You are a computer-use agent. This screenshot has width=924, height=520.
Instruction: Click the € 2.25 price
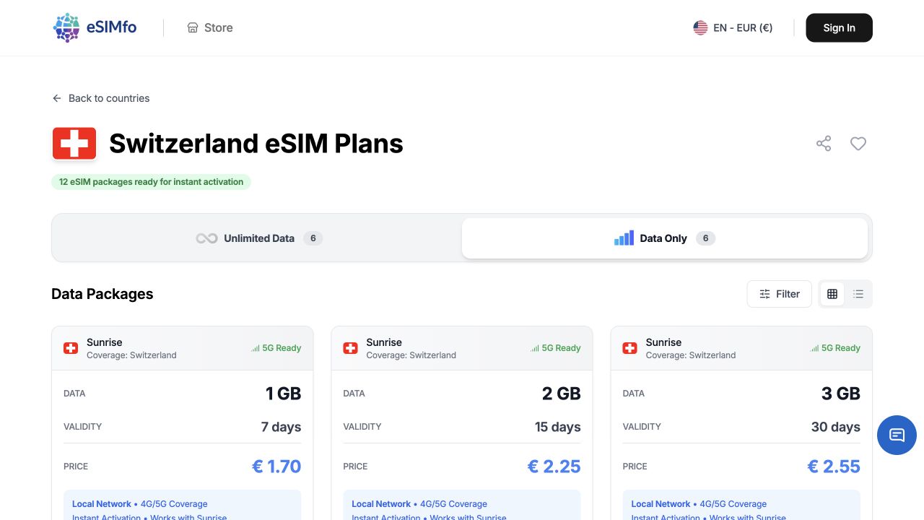[x=554, y=467]
